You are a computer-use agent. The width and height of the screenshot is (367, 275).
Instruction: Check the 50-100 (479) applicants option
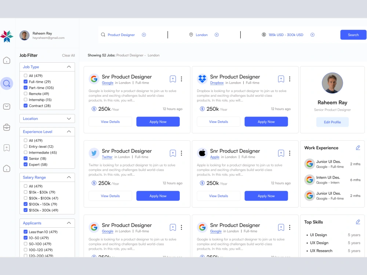(26, 244)
